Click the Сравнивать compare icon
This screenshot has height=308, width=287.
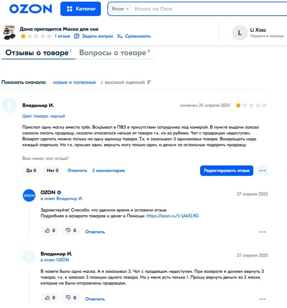(x=120, y=36)
